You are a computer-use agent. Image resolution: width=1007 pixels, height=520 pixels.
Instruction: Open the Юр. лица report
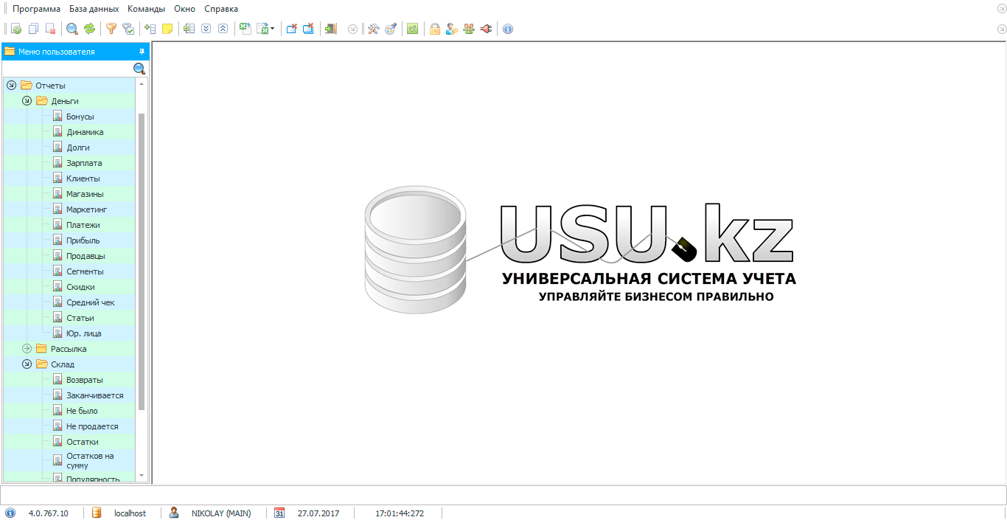point(83,333)
